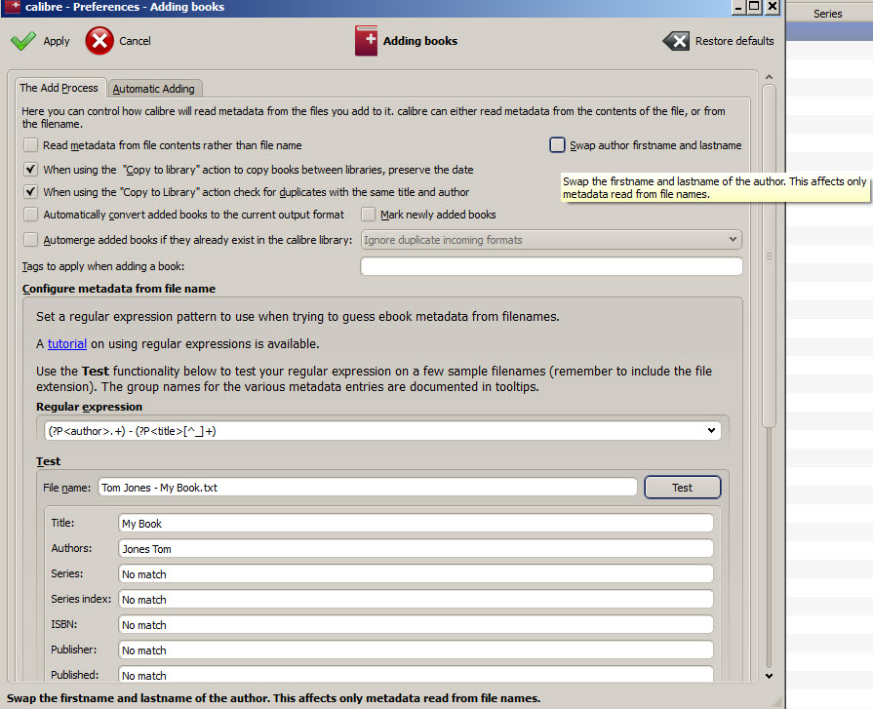Click the Apply label
The width and height of the screenshot is (873, 709).
click(x=57, y=41)
